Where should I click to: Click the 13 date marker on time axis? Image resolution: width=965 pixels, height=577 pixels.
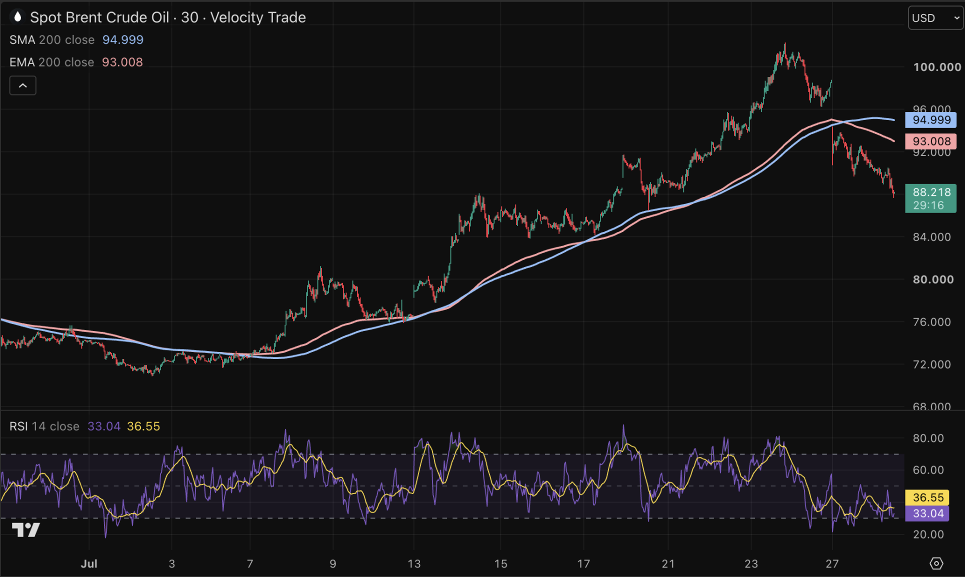(414, 563)
